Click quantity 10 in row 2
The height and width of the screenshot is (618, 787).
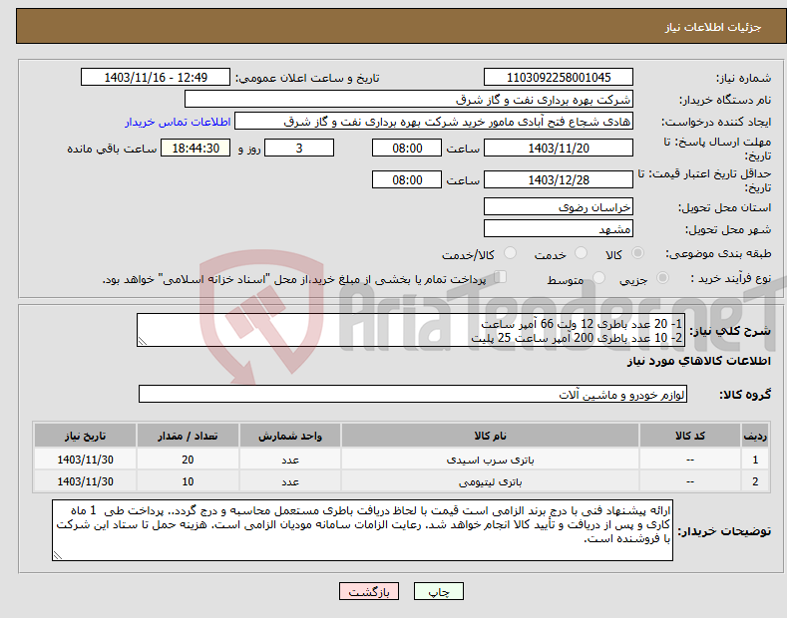(188, 481)
